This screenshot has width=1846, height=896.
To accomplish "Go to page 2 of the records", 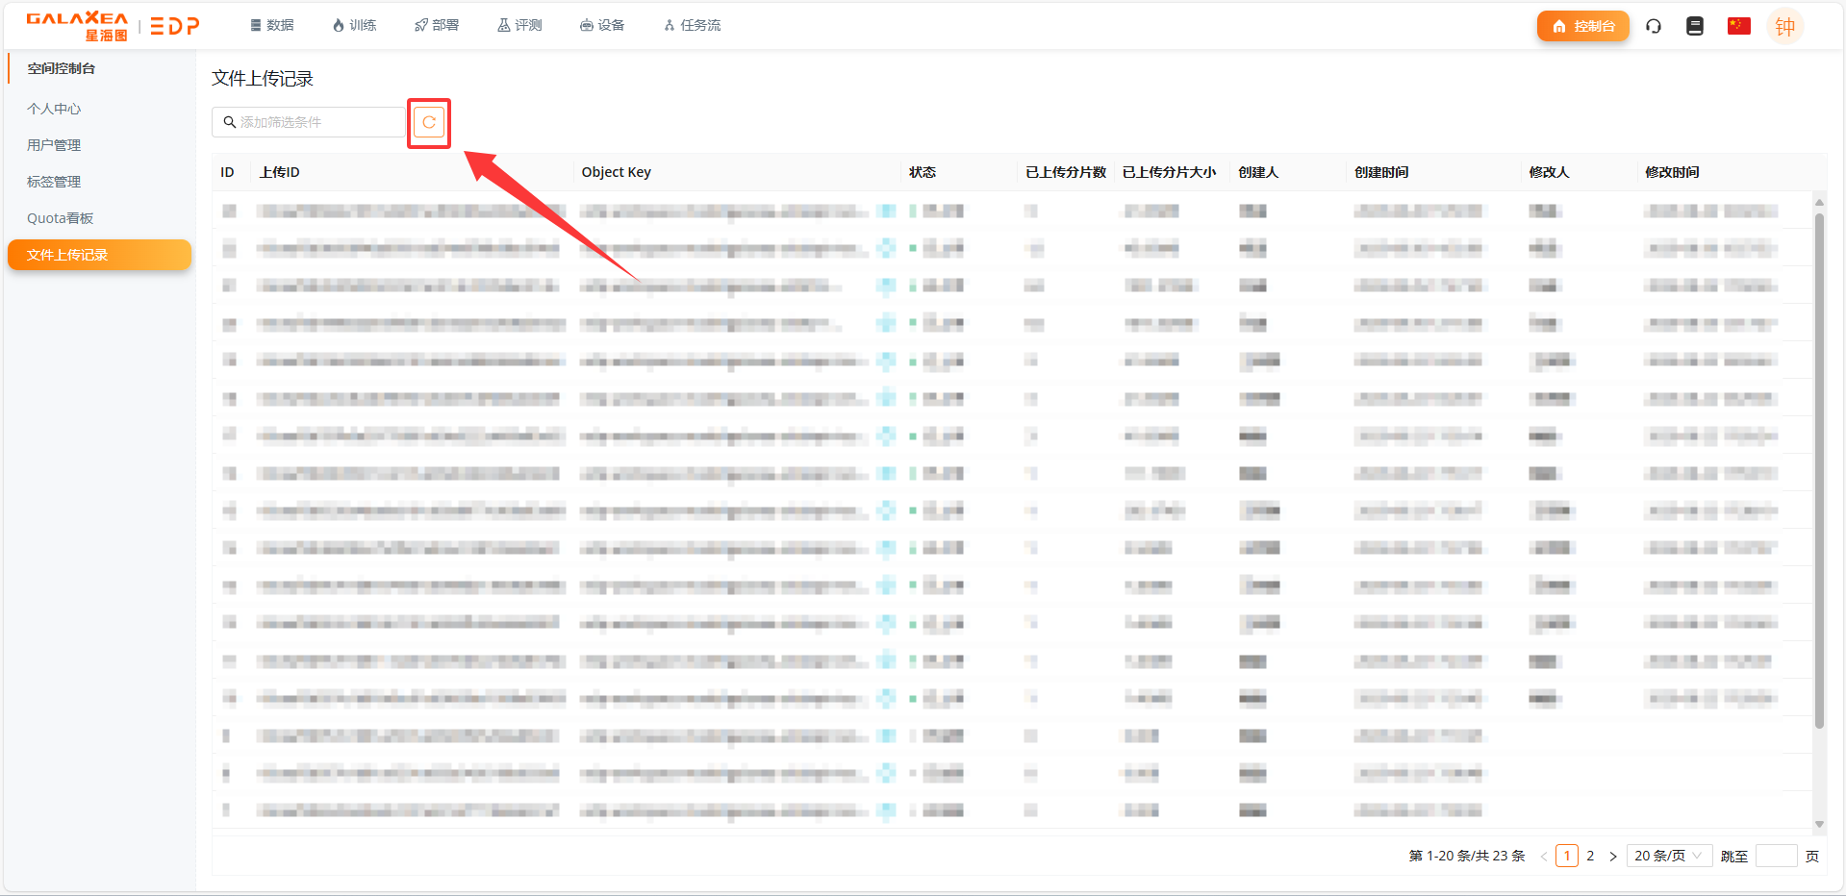I will 1590,856.
